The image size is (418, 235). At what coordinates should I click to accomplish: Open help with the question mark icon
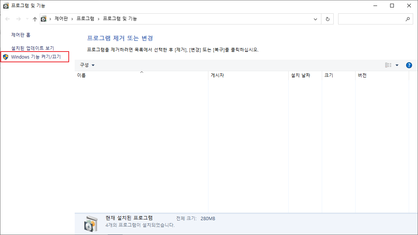(x=409, y=65)
